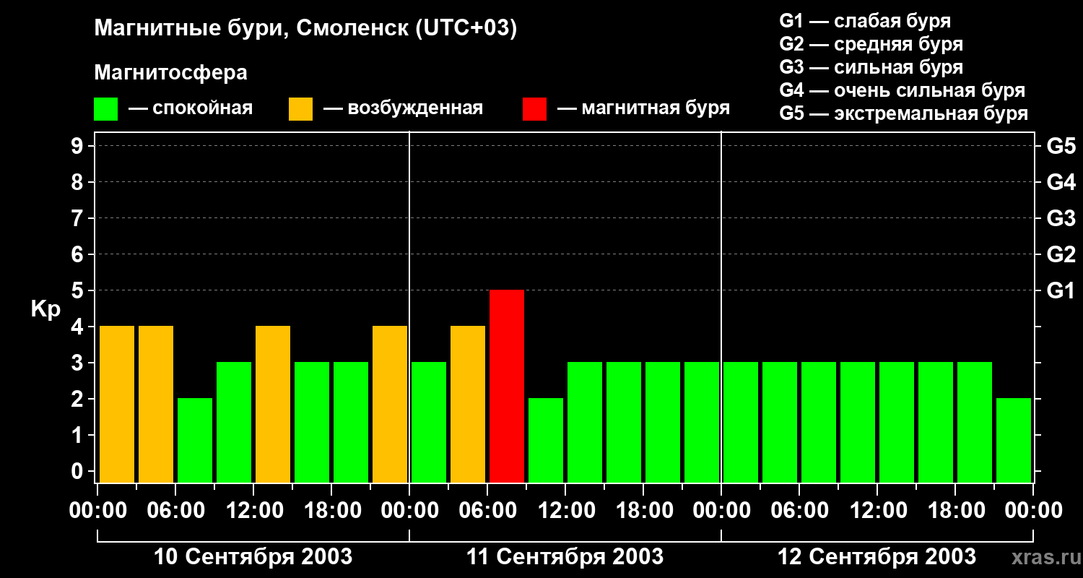The height and width of the screenshot is (578, 1083).
Task: Click the 00:00–03:00 green bar on 11 September
Action: pos(429,422)
